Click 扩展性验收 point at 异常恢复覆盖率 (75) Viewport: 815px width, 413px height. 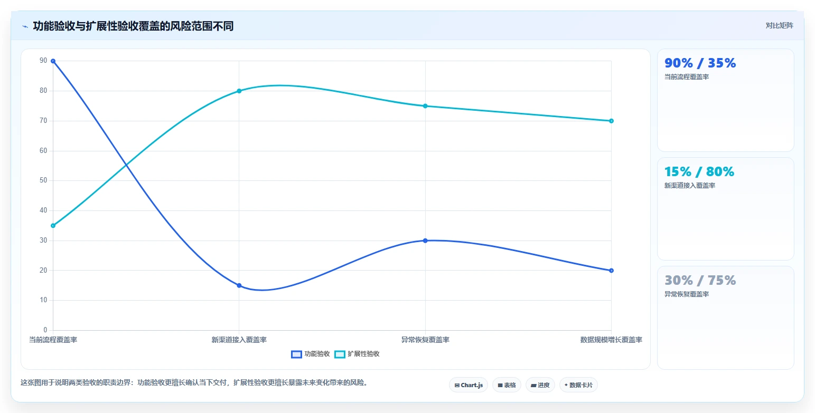425,106
